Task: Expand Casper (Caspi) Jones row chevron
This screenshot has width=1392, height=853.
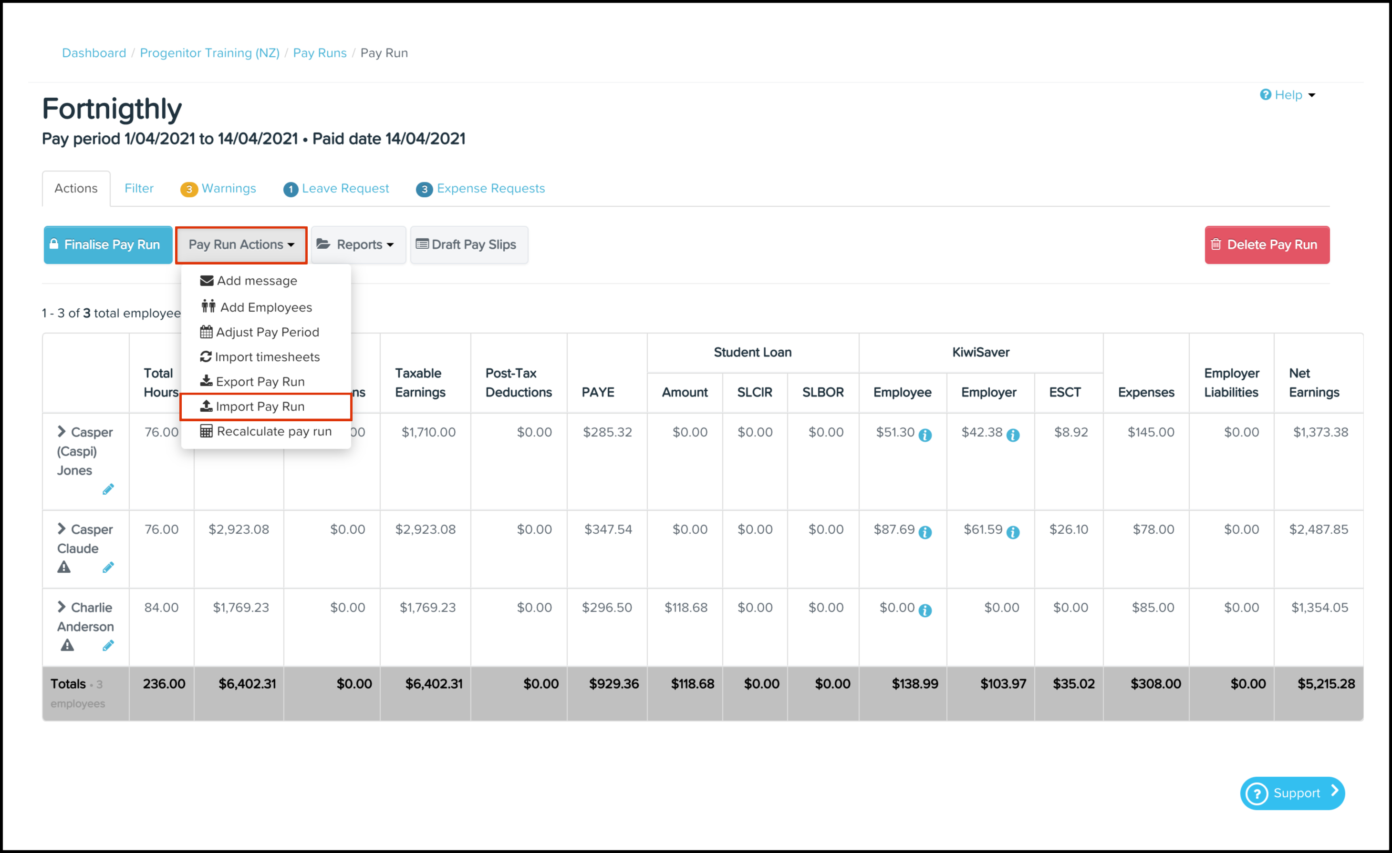Action: 62,432
